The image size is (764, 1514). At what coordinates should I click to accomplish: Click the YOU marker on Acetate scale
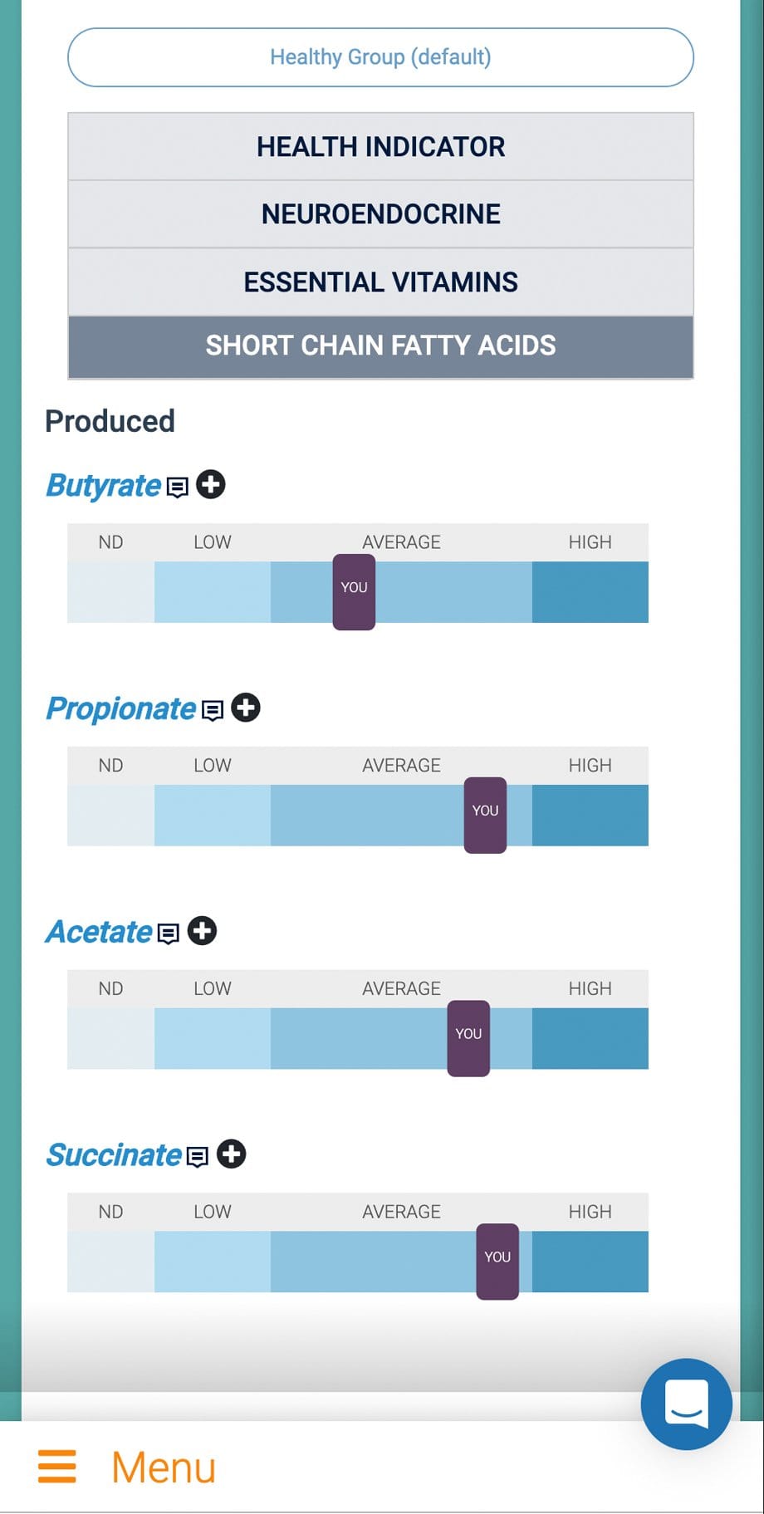468,1035
